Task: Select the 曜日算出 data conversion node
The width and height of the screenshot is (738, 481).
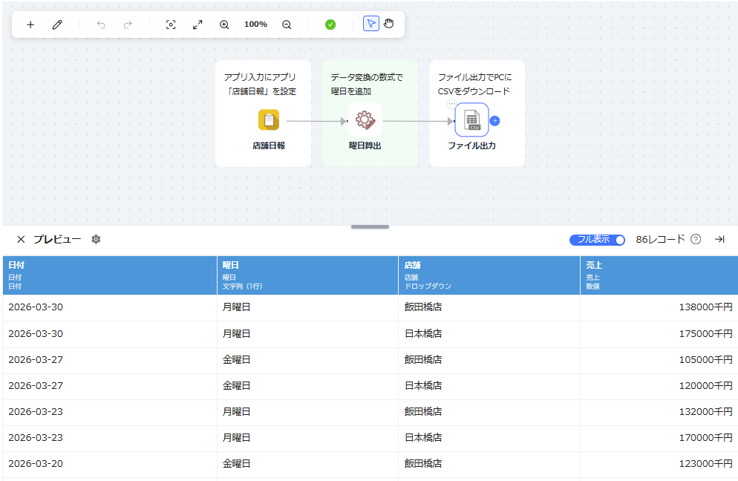Action: (x=365, y=120)
